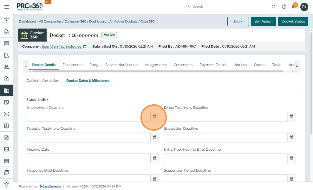Click the users group sidebar icon
Image resolution: width=313 pixels, height=190 pixels.
6,67
